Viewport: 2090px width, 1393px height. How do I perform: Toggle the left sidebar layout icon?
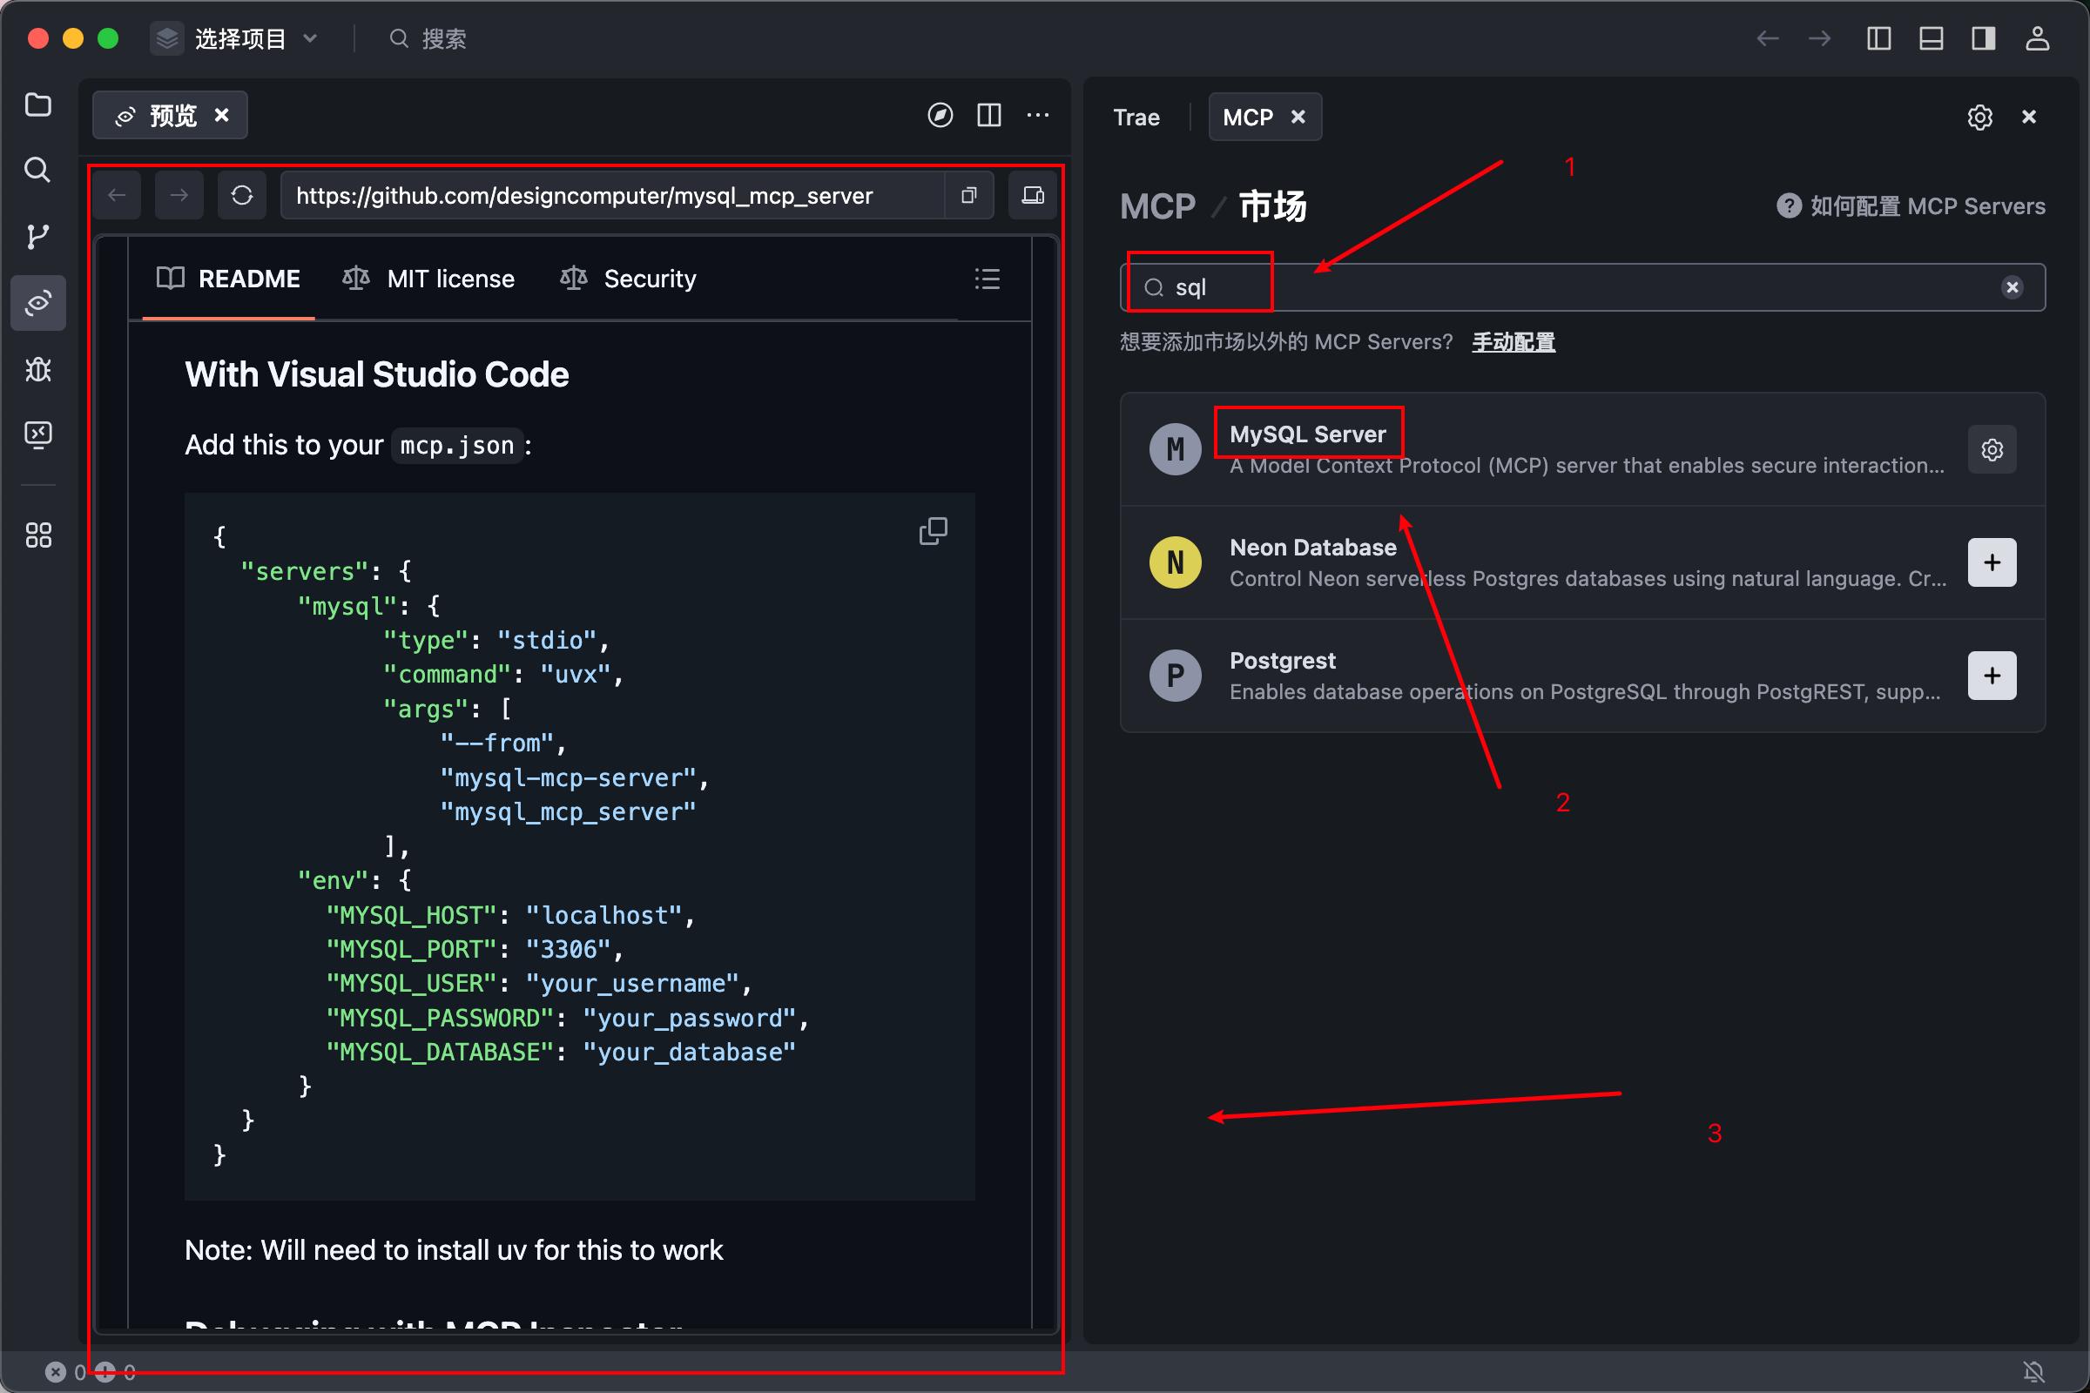[x=1878, y=38]
